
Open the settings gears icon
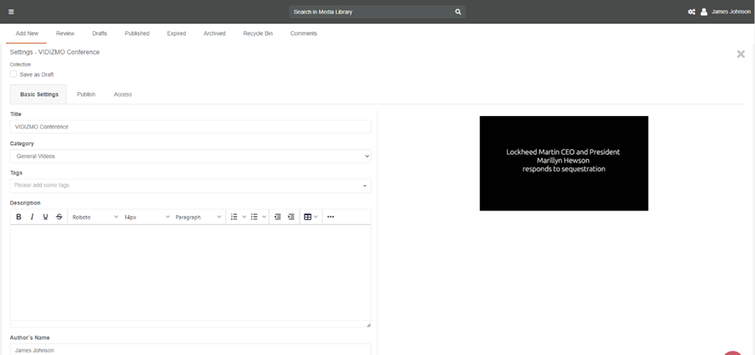click(x=692, y=12)
